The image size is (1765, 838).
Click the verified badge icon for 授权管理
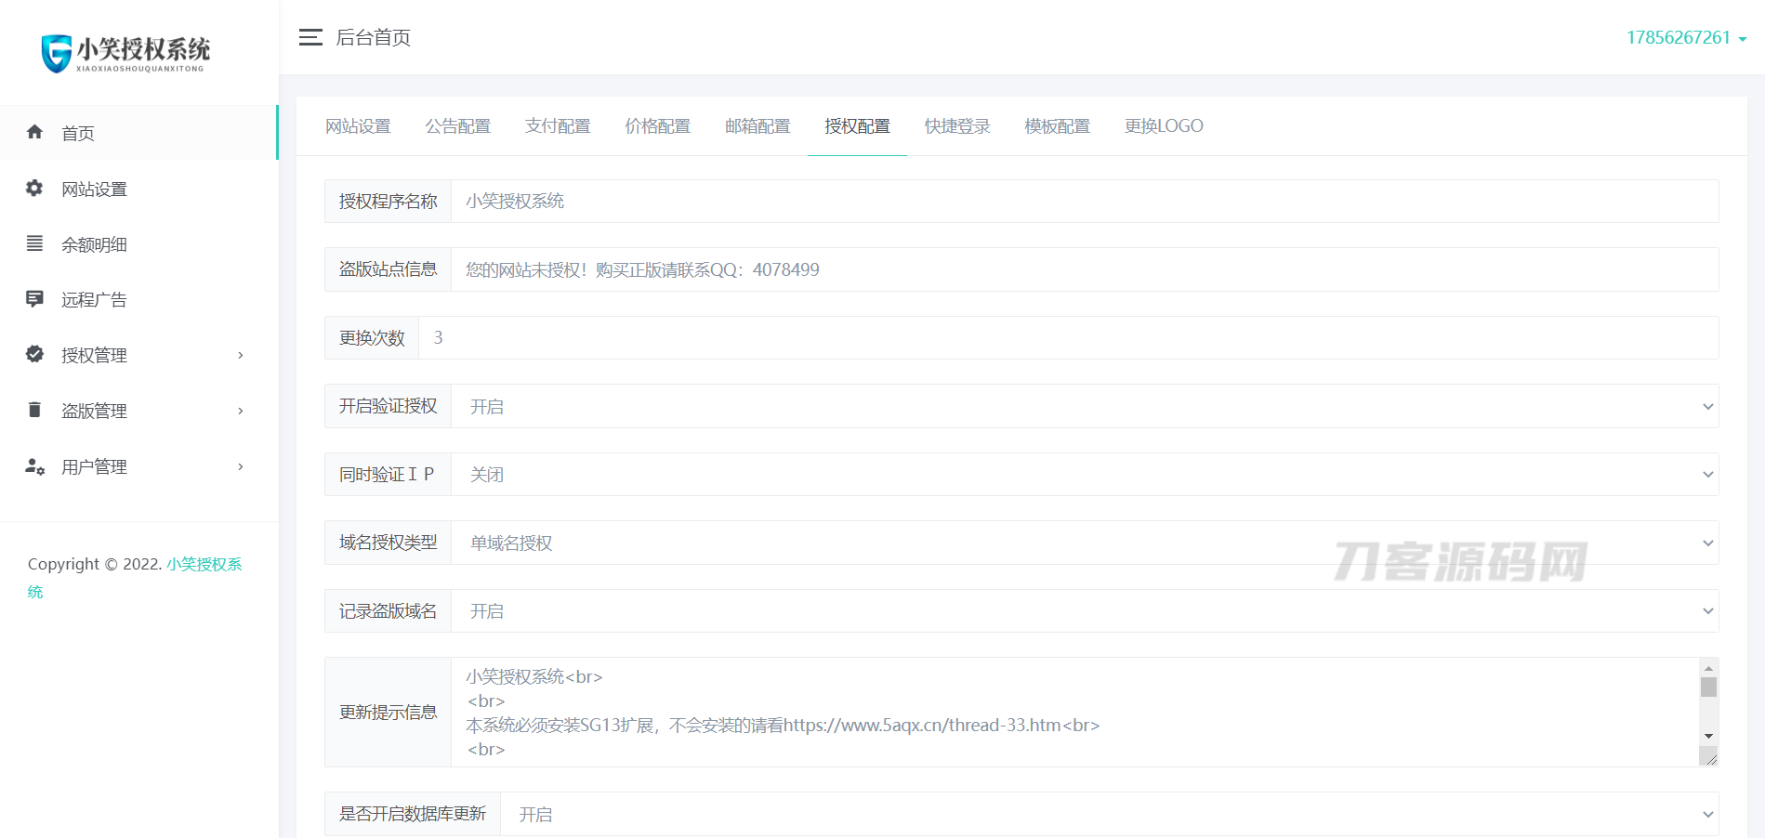(34, 354)
